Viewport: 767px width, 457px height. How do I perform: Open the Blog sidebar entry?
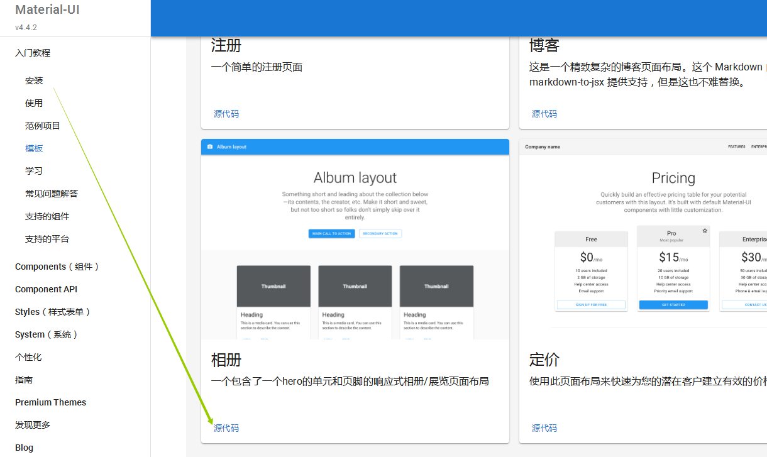point(24,448)
